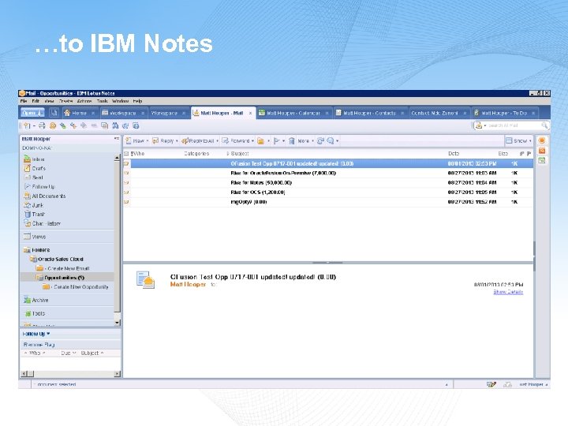Click navigator scrollbar down arrow
Viewport: 568px width, 426px height.
(x=117, y=323)
